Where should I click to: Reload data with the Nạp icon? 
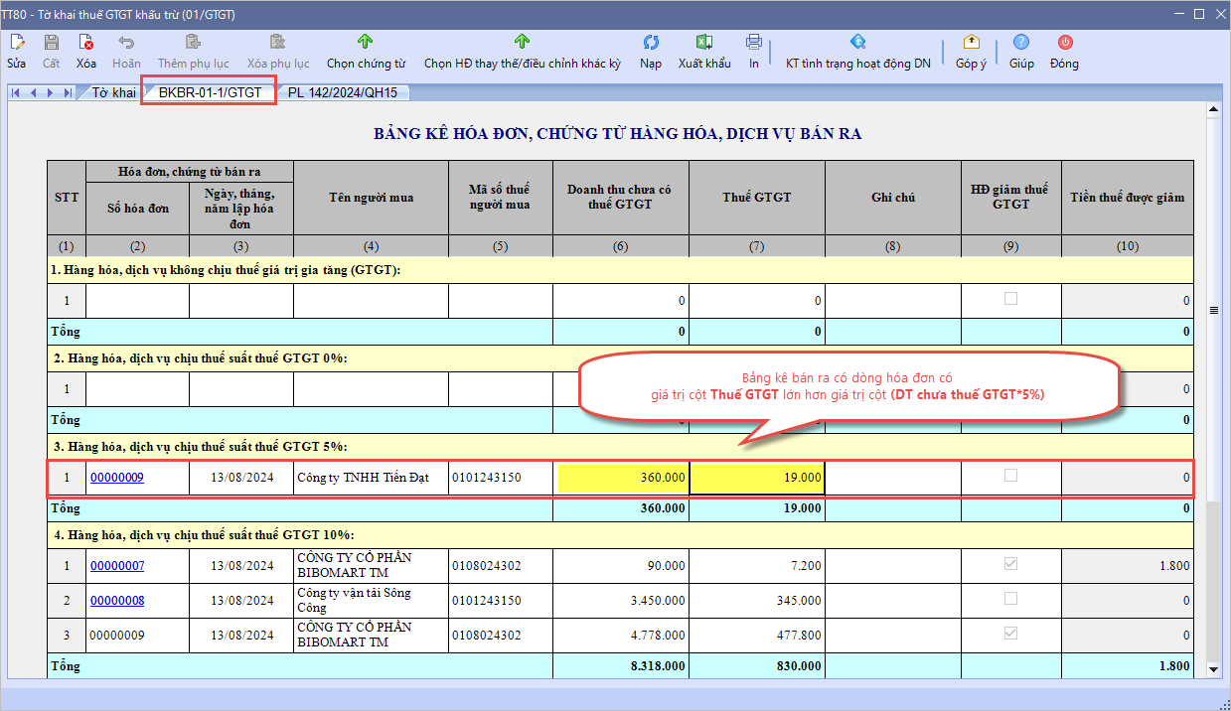click(651, 43)
